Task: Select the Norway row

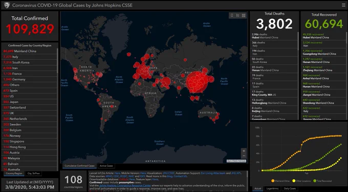Action: (x=29, y=136)
